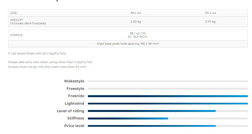Image resolution: width=252 pixels, height=134 pixels.
Task: Click the screws insert depth warning text
Action: pos(47,67)
